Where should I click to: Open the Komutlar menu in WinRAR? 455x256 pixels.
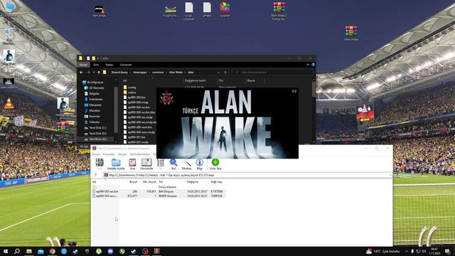pos(109,154)
